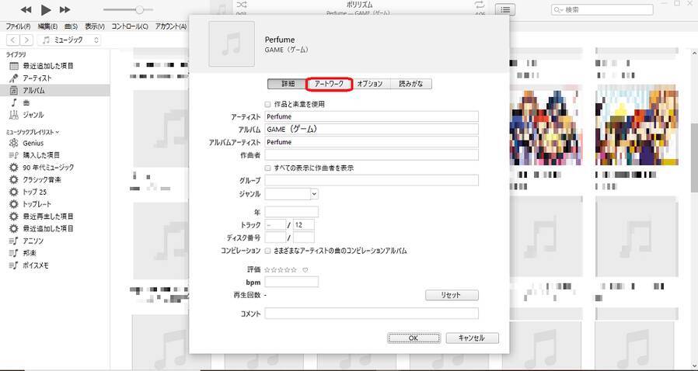Image resolution: width=698 pixels, height=371 pixels.
Task: Click the play button
Action: tap(45, 9)
